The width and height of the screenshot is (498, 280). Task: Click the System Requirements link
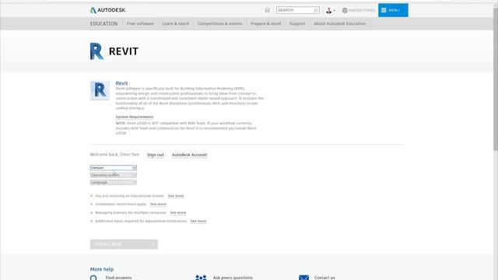coord(135,117)
